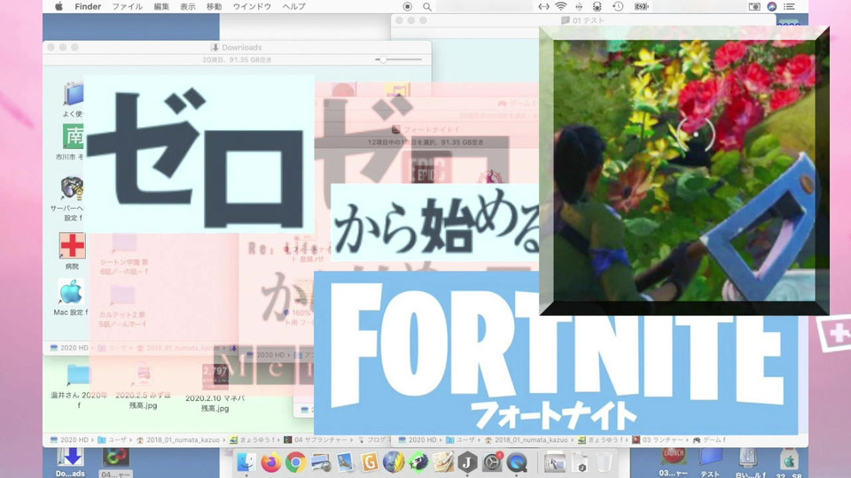This screenshot has height=478, width=851.
Task: Open Finder in the Dock
Action: pyautogui.click(x=246, y=462)
